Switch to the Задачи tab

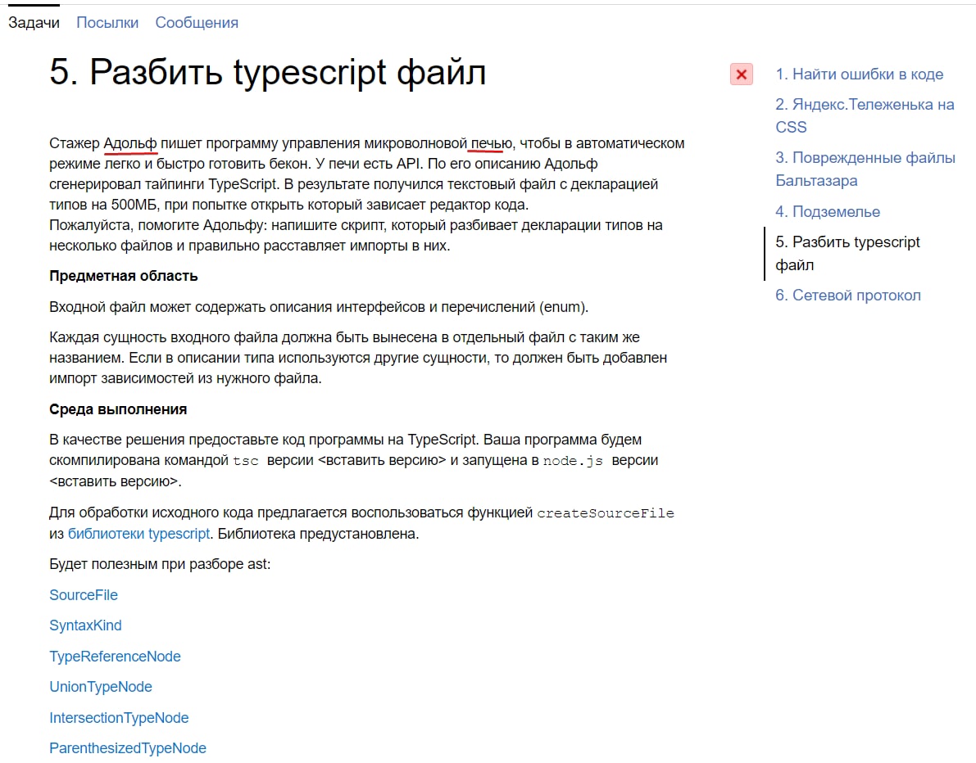(34, 22)
